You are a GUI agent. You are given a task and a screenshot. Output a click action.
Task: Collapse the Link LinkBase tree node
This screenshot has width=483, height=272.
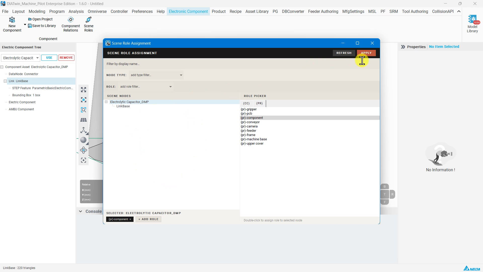[5, 81]
